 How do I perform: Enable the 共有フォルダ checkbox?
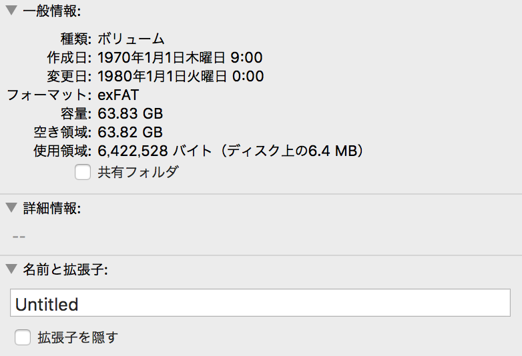pos(83,172)
